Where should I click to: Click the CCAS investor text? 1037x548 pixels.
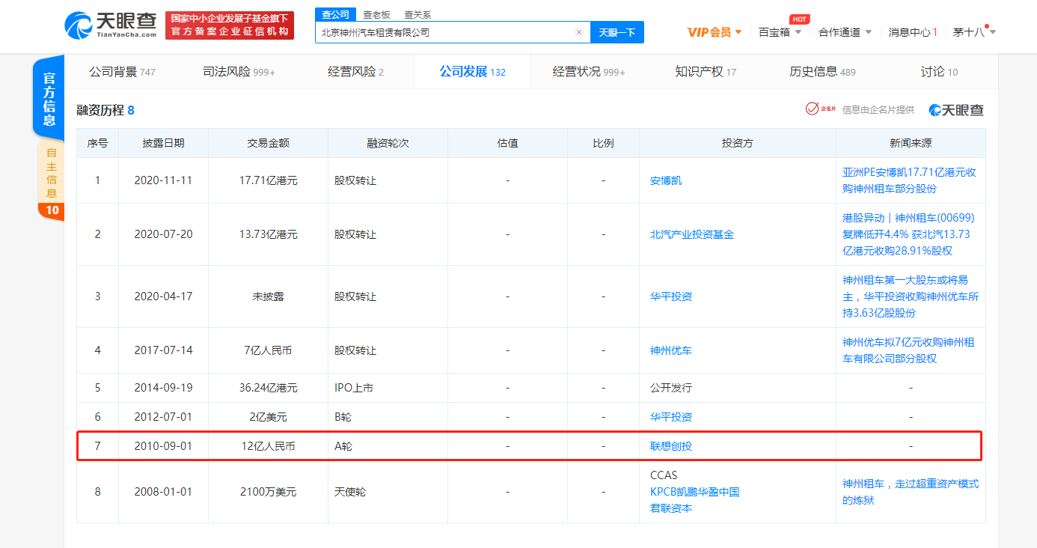click(664, 475)
